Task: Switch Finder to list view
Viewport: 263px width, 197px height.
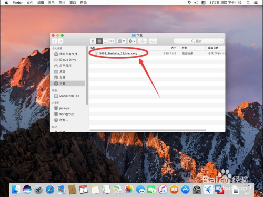Action: (x=99, y=41)
